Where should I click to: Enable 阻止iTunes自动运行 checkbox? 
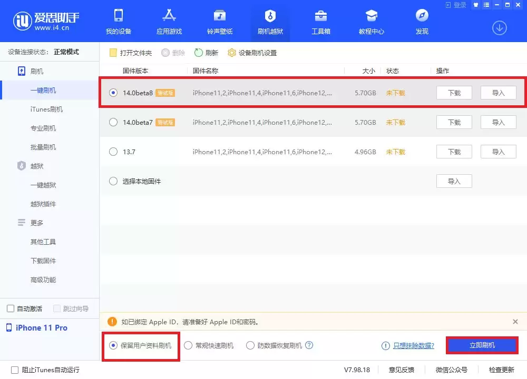tap(15, 370)
